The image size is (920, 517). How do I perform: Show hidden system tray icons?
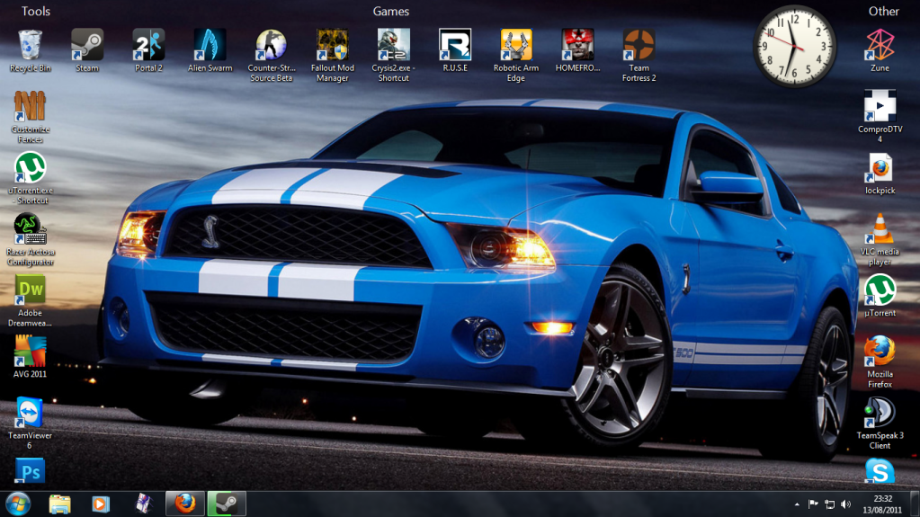[x=798, y=504]
